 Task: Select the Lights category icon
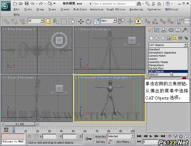point(163,38)
